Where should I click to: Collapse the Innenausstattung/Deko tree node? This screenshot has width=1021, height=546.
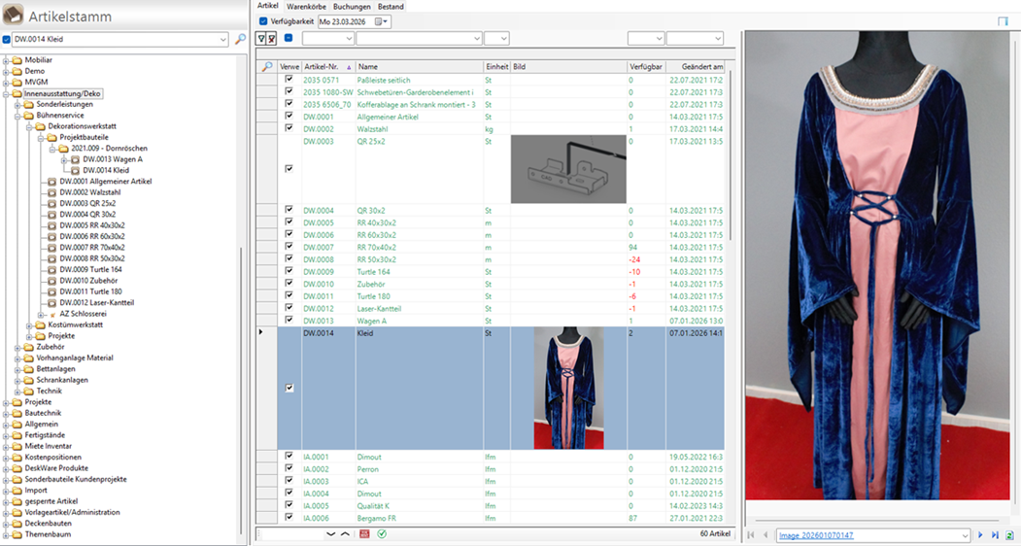pyautogui.click(x=6, y=93)
